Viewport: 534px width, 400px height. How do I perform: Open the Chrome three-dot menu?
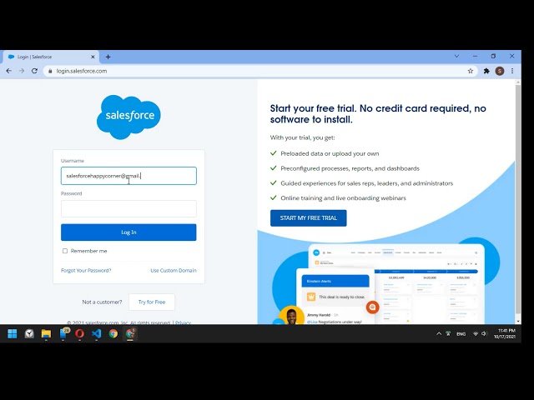512,71
